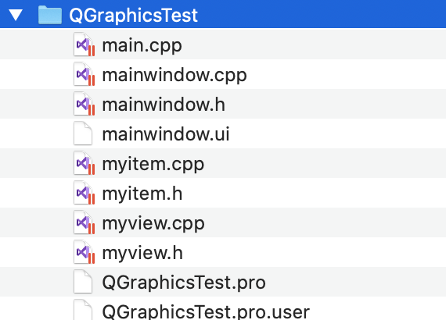Click the mainwindow.h file icon
This screenshot has height=320, width=446.
(85, 104)
